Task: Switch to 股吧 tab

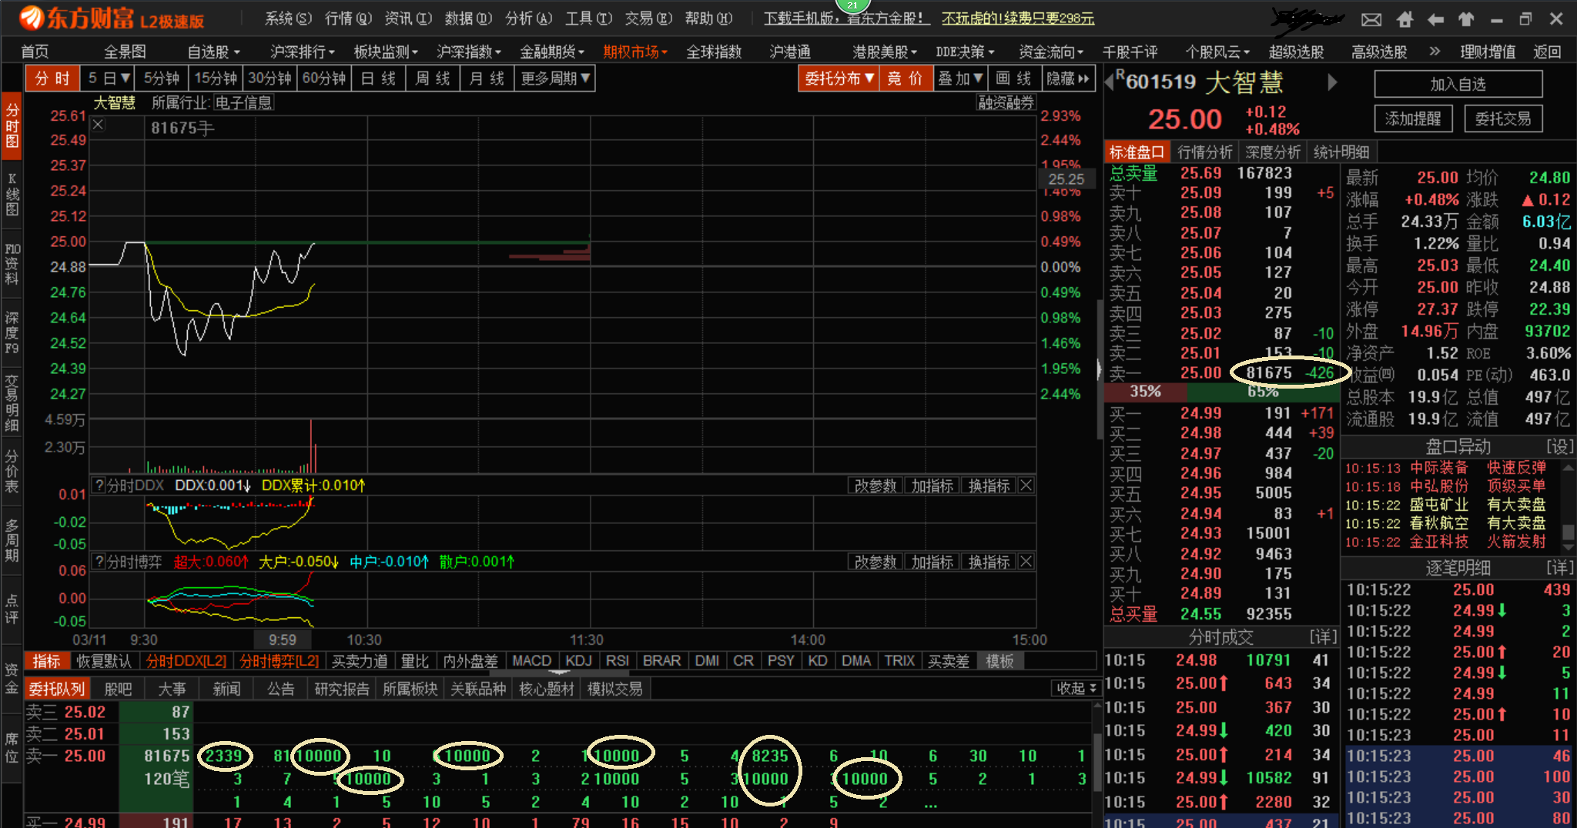Action: coord(118,689)
